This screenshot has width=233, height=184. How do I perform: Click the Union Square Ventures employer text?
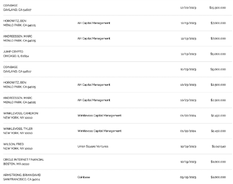tap(93, 146)
